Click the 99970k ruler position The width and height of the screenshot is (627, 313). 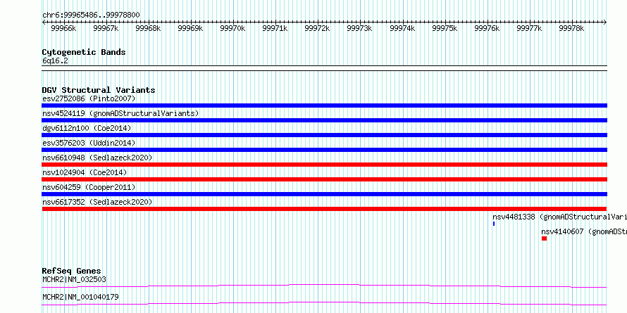pos(232,28)
